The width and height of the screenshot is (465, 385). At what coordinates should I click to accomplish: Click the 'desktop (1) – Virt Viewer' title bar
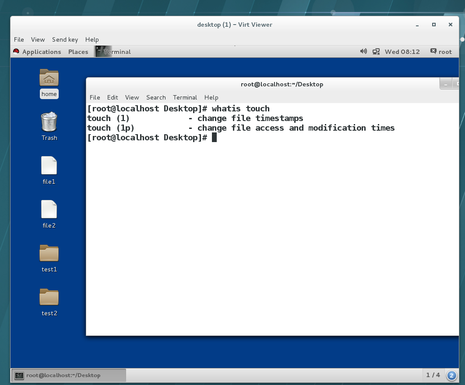click(x=235, y=25)
